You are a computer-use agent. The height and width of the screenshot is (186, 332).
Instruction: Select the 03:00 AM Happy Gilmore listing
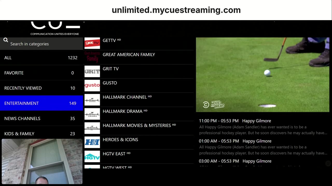tap(263, 163)
